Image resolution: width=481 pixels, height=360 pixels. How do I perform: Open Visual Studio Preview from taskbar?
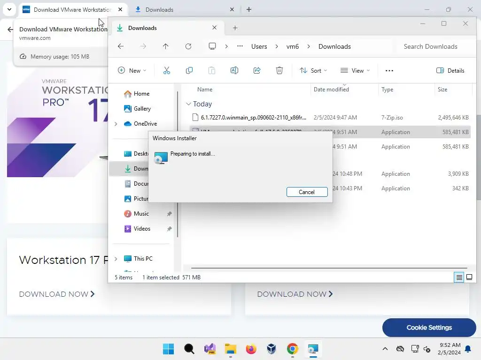coord(210,349)
